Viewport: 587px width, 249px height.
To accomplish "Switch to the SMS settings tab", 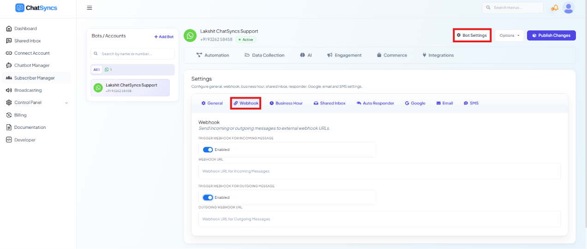I will [471, 103].
